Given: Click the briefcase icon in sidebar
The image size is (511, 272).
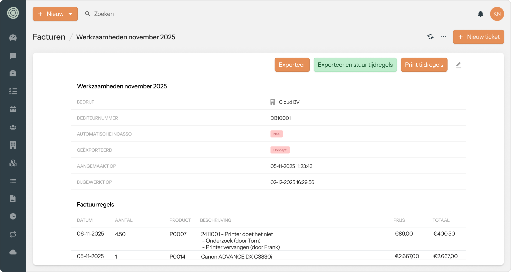Looking at the screenshot, I should click(13, 73).
